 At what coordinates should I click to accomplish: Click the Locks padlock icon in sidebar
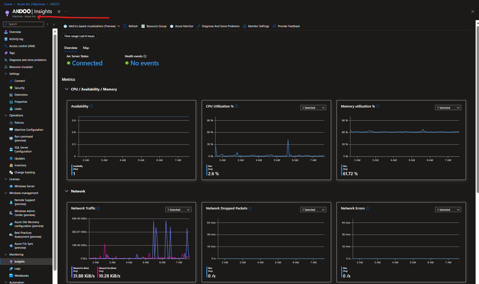[x=11, y=109]
